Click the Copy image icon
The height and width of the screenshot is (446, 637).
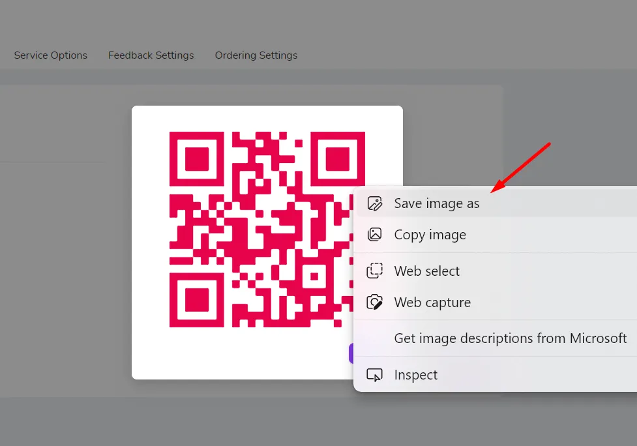374,234
